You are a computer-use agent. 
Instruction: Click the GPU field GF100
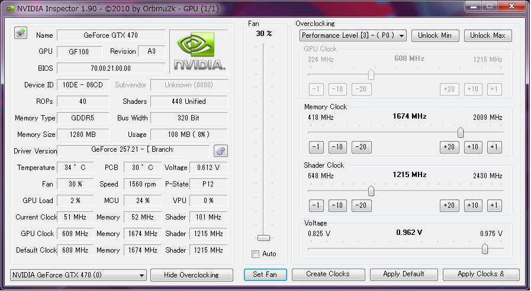(79, 52)
